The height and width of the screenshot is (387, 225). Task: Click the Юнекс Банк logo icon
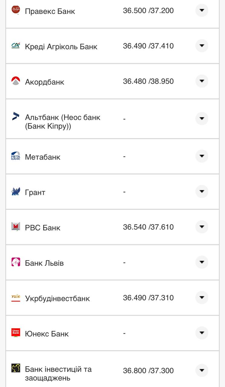(16, 333)
